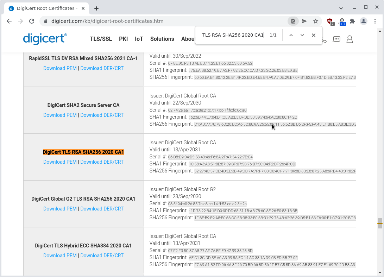Viewport: 384px width, 277px height.
Task: Click SHA1 fingerprint starting AE:C1:3C:DD
Action: [x=243, y=258]
